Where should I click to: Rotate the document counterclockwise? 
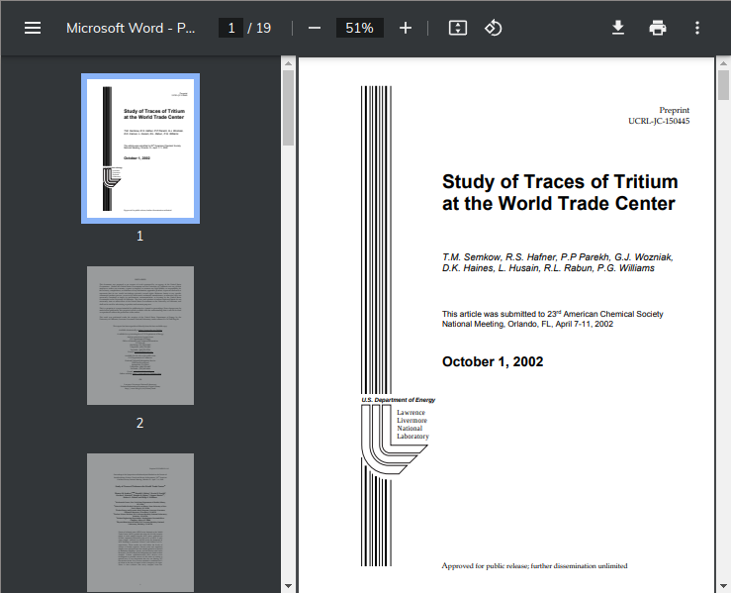pyautogui.click(x=494, y=28)
